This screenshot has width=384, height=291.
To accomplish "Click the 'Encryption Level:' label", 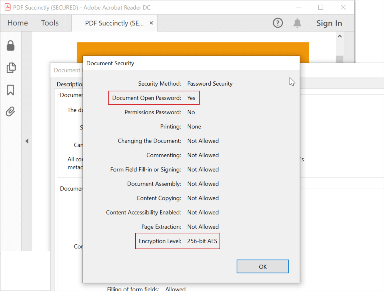I will pyautogui.click(x=160, y=241).
